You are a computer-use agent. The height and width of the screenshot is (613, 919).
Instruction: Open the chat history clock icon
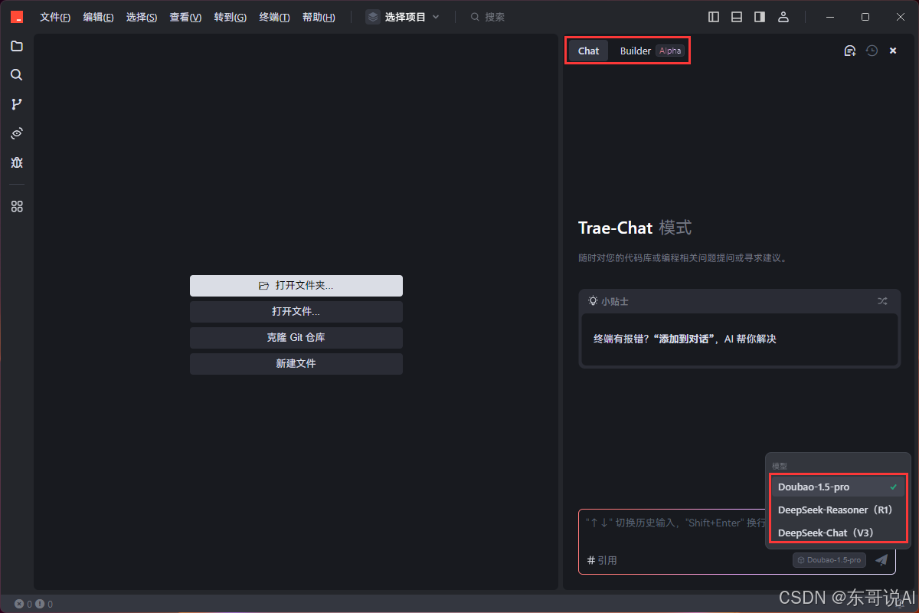pyautogui.click(x=872, y=51)
